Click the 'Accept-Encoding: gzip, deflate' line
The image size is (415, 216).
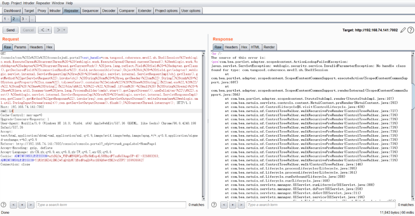[x=27, y=148]
